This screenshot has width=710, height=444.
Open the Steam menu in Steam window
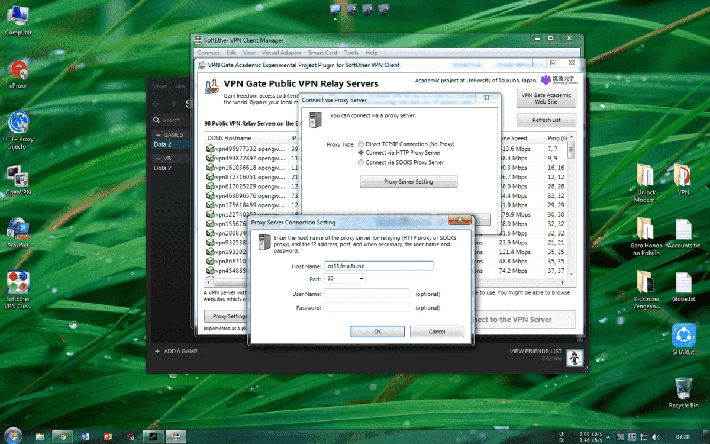159,86
